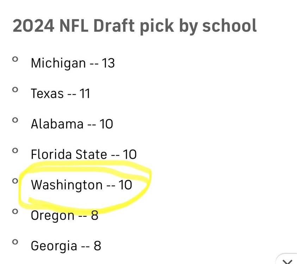Click the bullet marker beside Oregon
Viewport: 297px width, 264px height.
point(15,212)
